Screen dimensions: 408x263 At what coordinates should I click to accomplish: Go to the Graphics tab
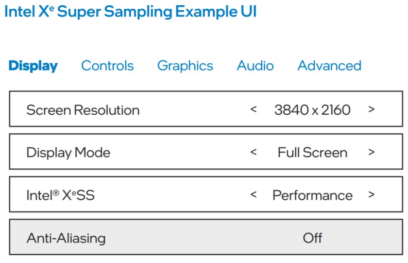tap(185, 66)
